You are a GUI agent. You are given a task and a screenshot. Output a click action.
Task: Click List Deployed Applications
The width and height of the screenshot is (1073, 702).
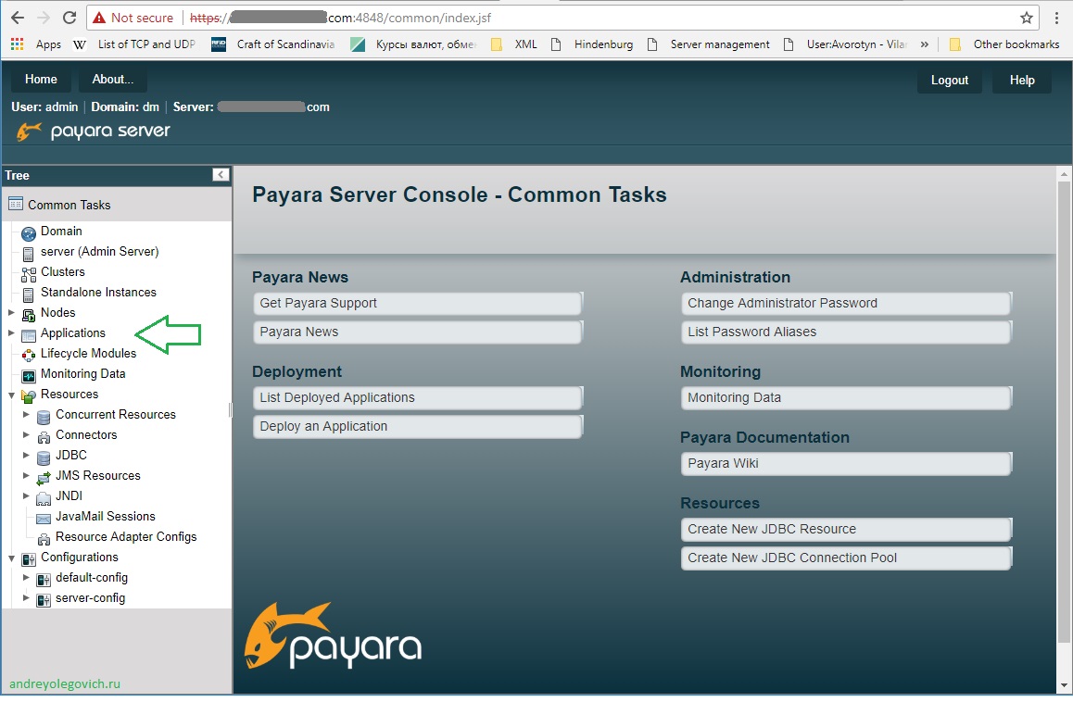(417, 397)
